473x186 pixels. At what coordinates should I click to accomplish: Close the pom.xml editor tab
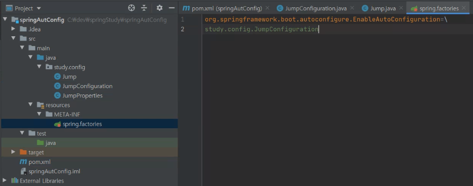tap(267, 8)
